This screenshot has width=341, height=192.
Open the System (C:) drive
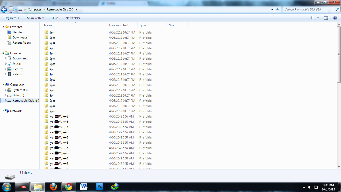[x=20, y=90]
